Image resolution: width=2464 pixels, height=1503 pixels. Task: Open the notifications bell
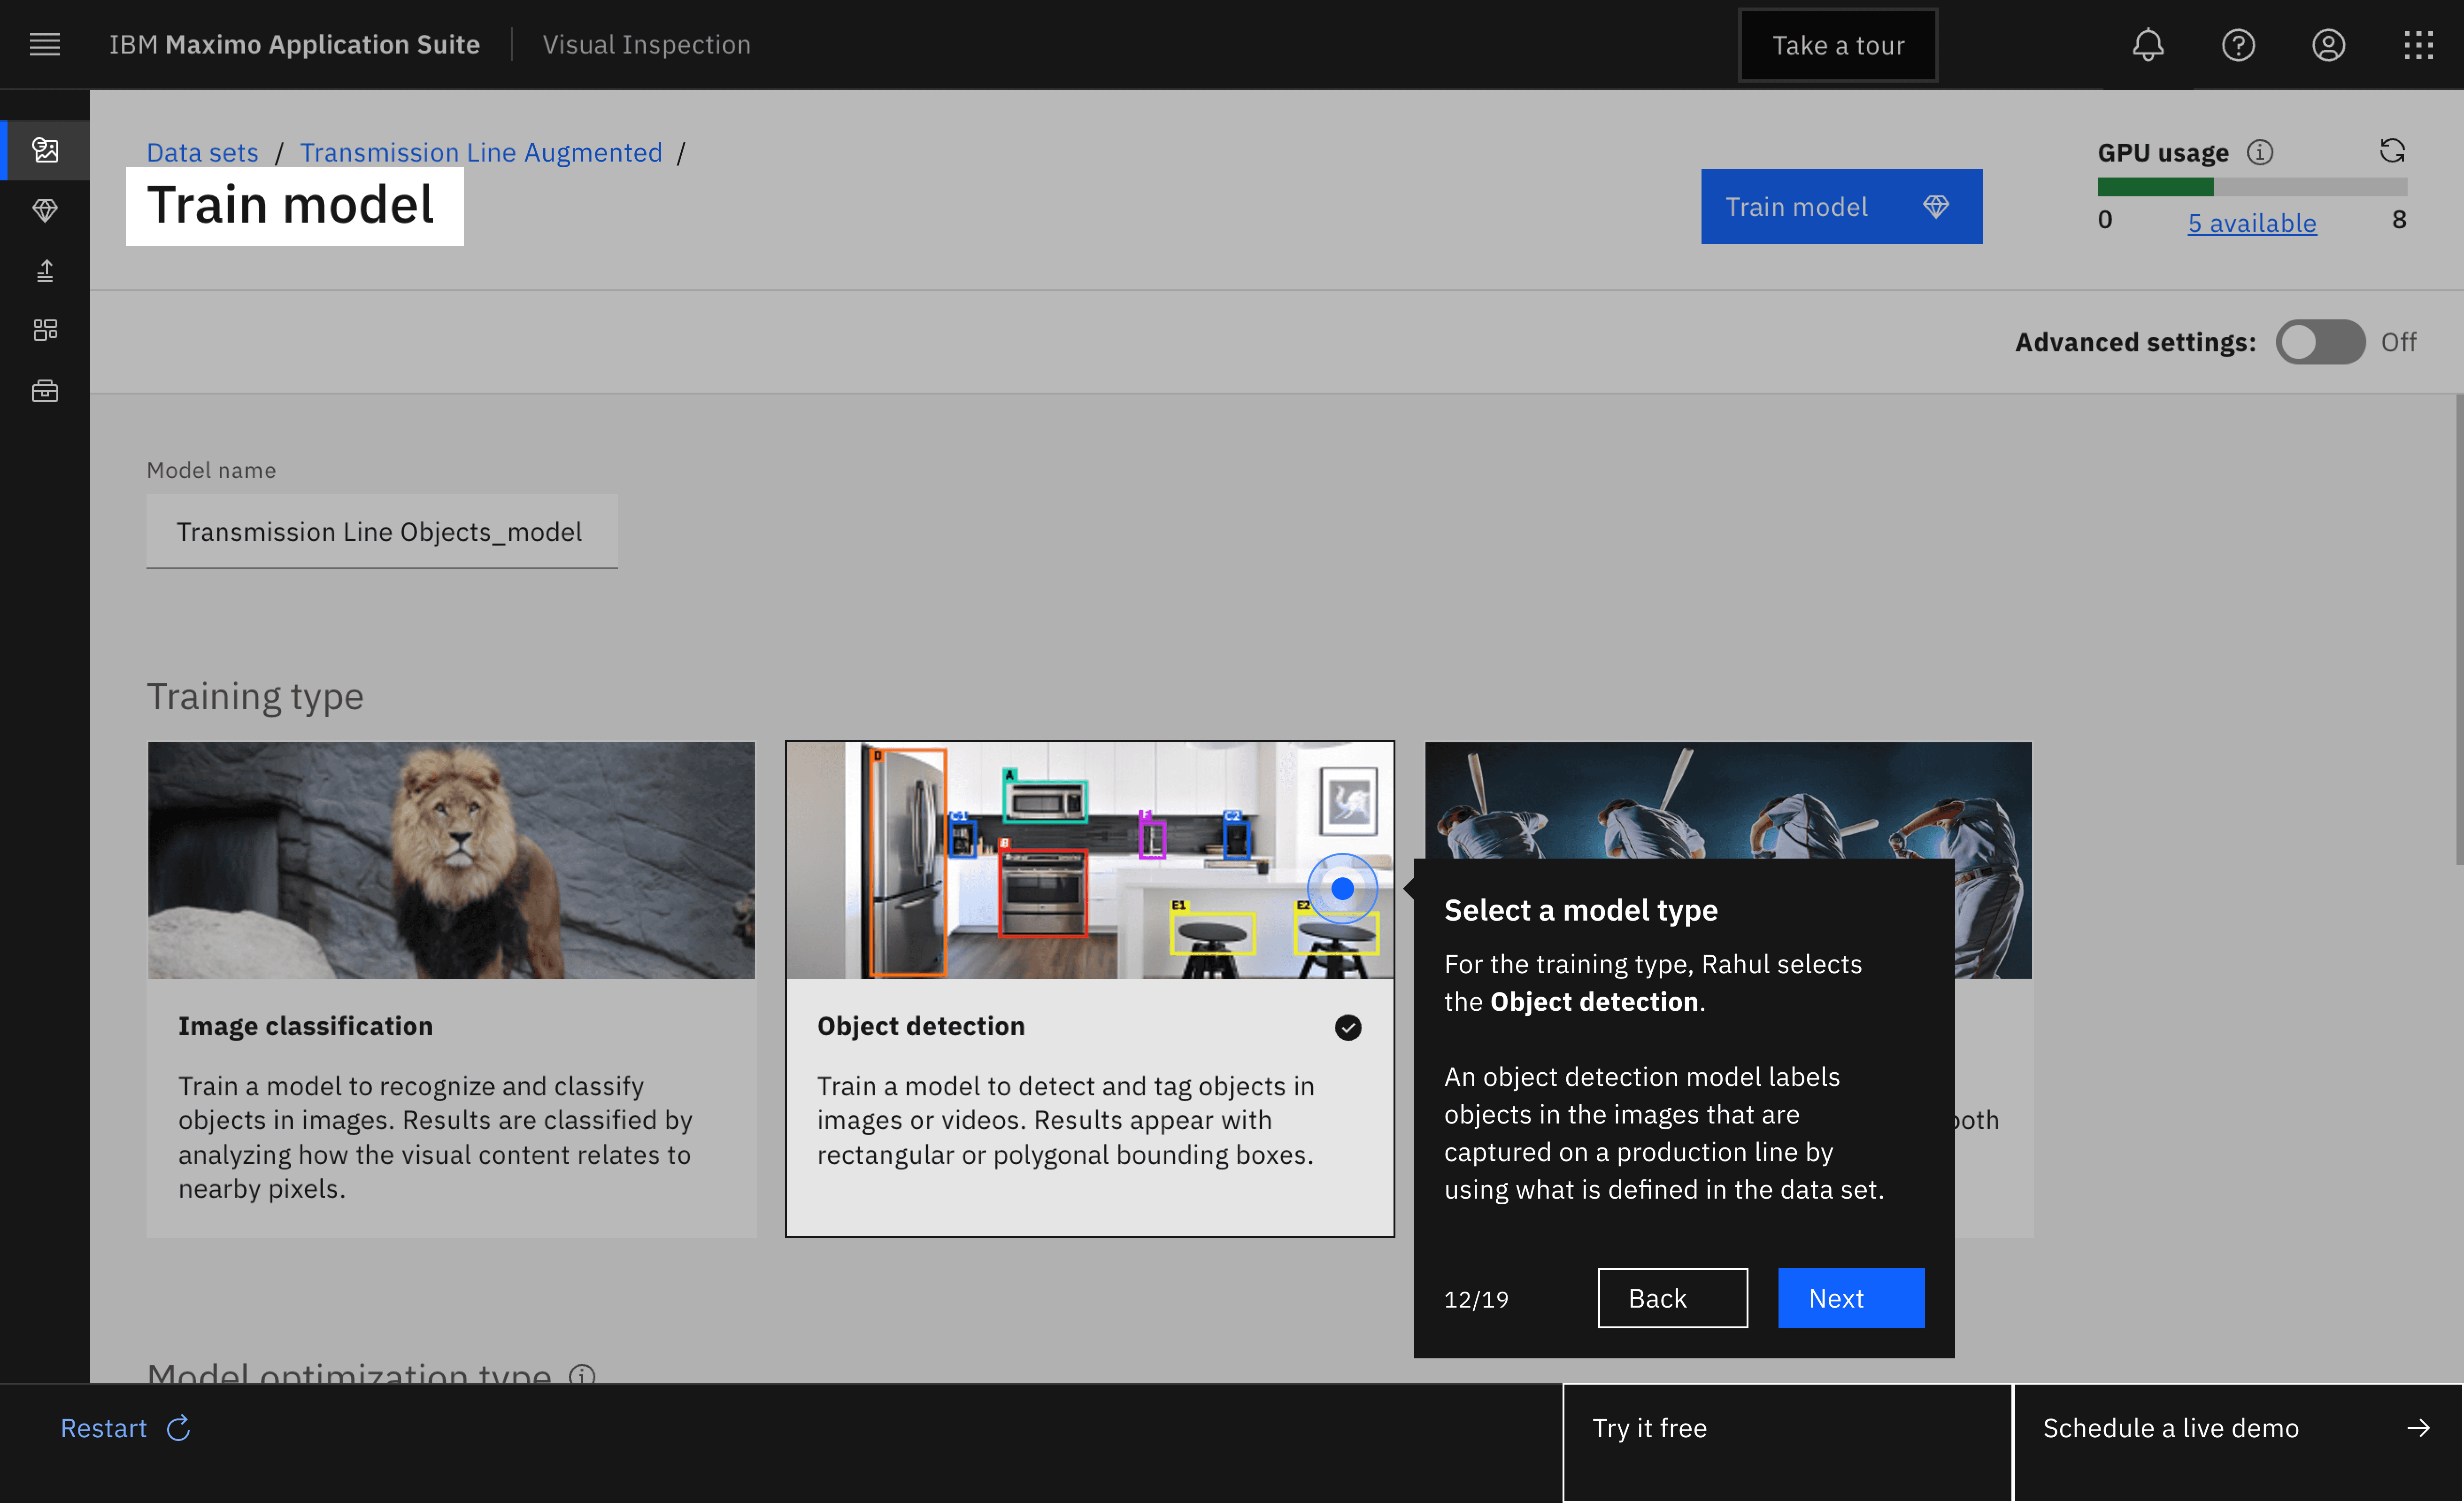point(2147,45)
